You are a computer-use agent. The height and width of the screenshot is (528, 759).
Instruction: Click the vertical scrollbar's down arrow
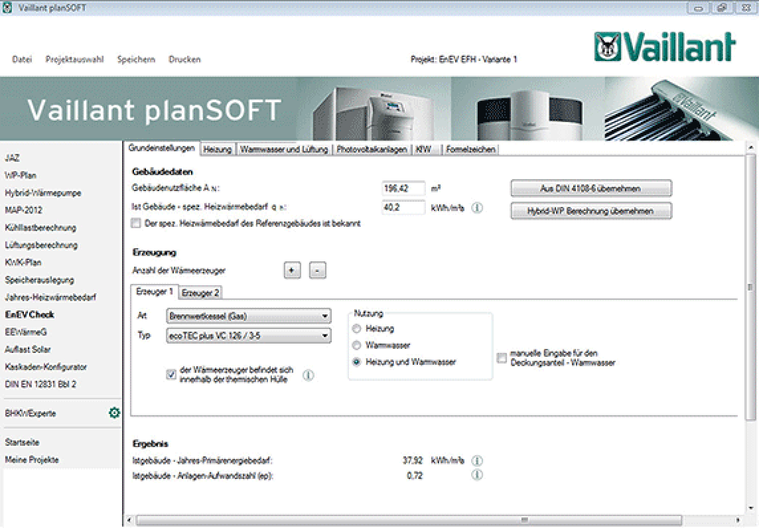coord(751,508)
